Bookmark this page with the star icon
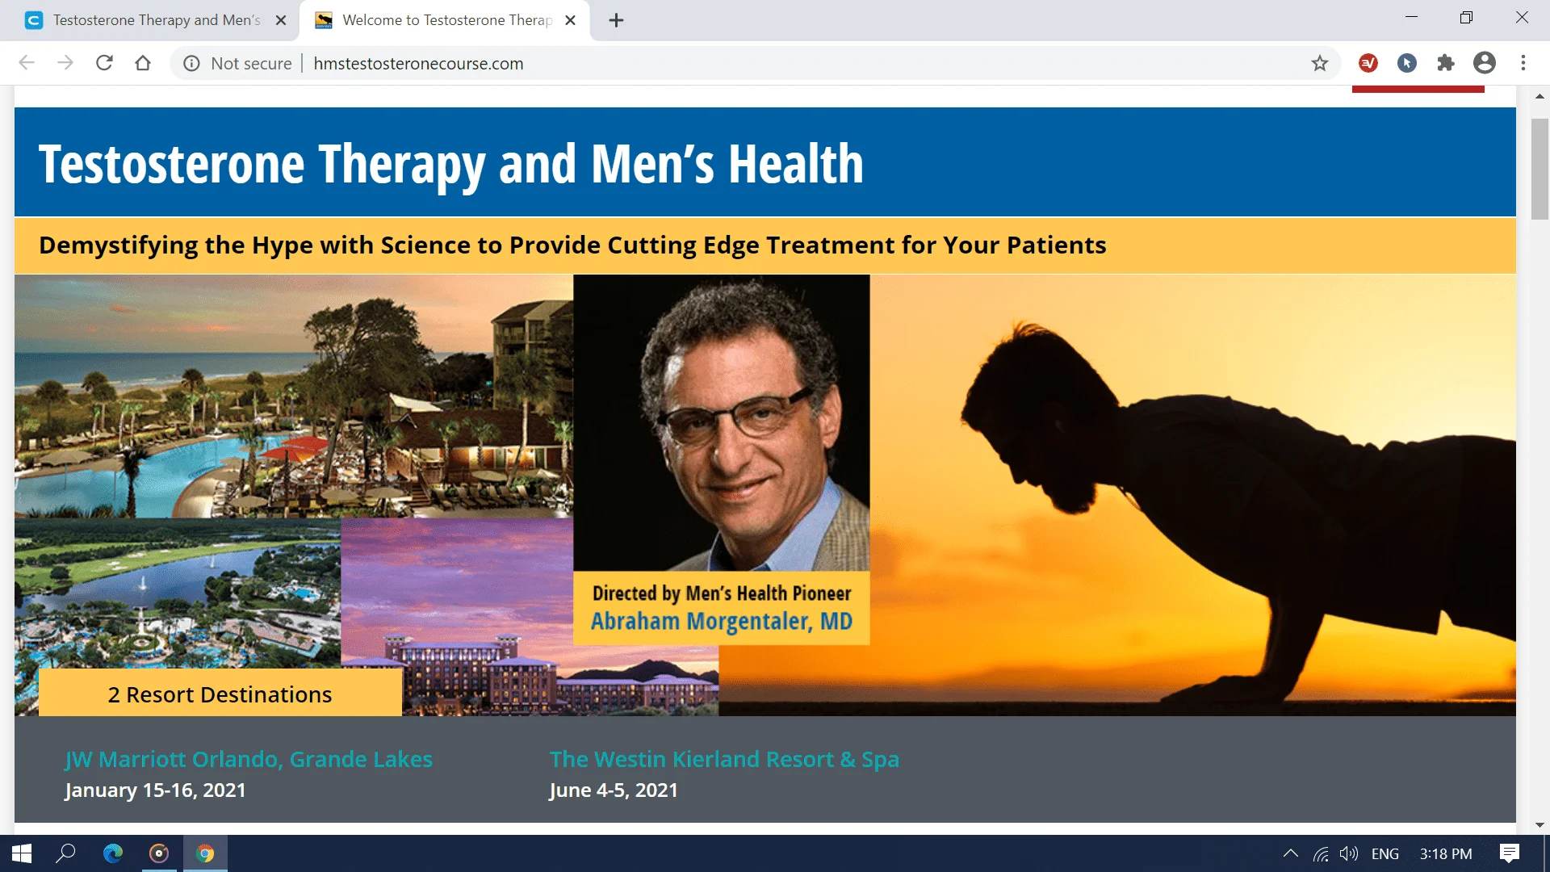Image resolution: width=1550 pixels, height=872 pixels. [1319, 63]
